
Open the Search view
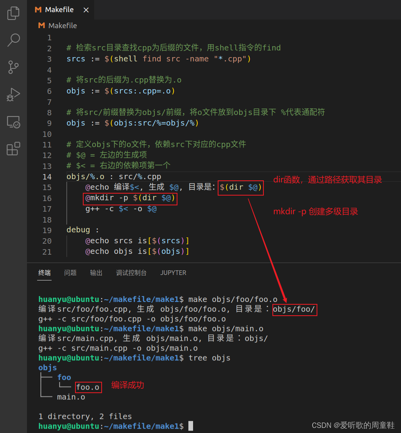pos(13,40)
